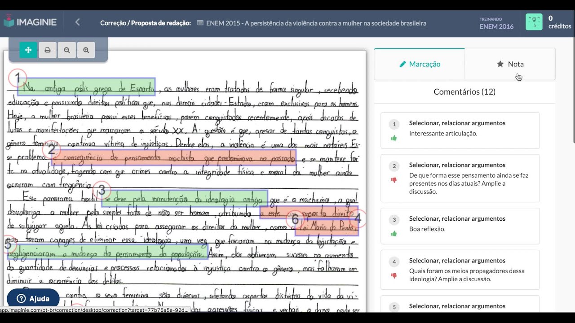Click thumbs-up icon on comment 1
The height and width of the screenshot is (323, 575).
coord(394,138)
